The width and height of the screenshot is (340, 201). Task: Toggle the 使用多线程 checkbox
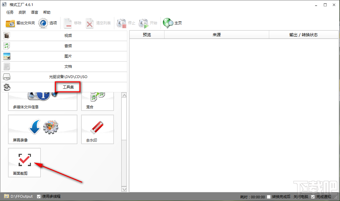[39, 196]
